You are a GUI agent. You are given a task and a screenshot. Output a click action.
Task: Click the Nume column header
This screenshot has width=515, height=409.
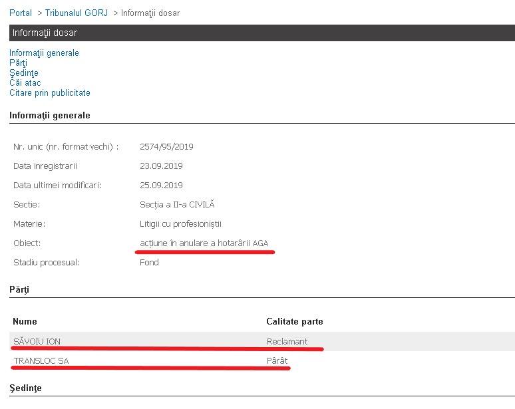click(x=25, y=322)
